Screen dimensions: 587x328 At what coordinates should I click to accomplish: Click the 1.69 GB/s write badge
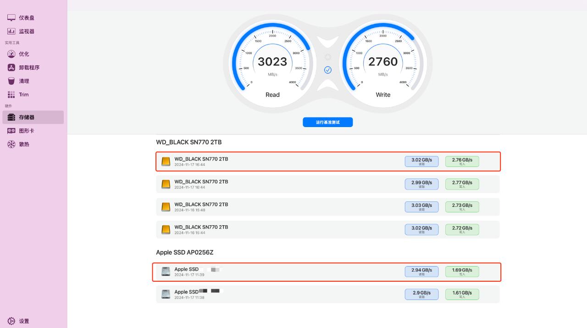(462, 272)
